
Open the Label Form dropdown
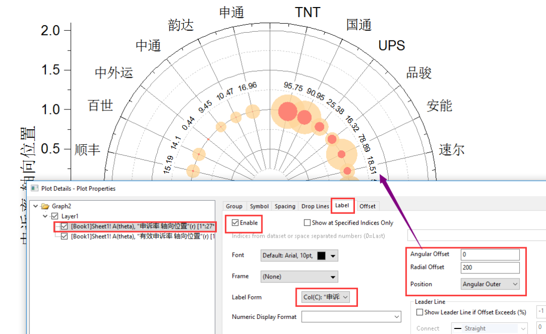pos(345,297)
